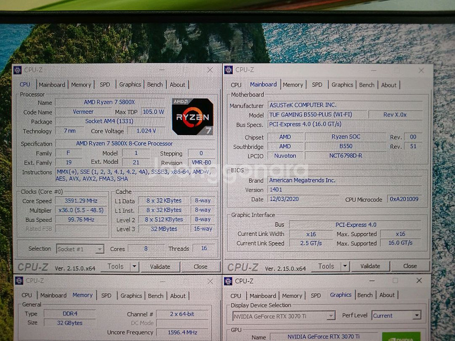Viewport: 455px width, 341px height.
Task: Click the ASUSTeK COMPUTER INC. manufacturer field
Action: pos(345,105)
